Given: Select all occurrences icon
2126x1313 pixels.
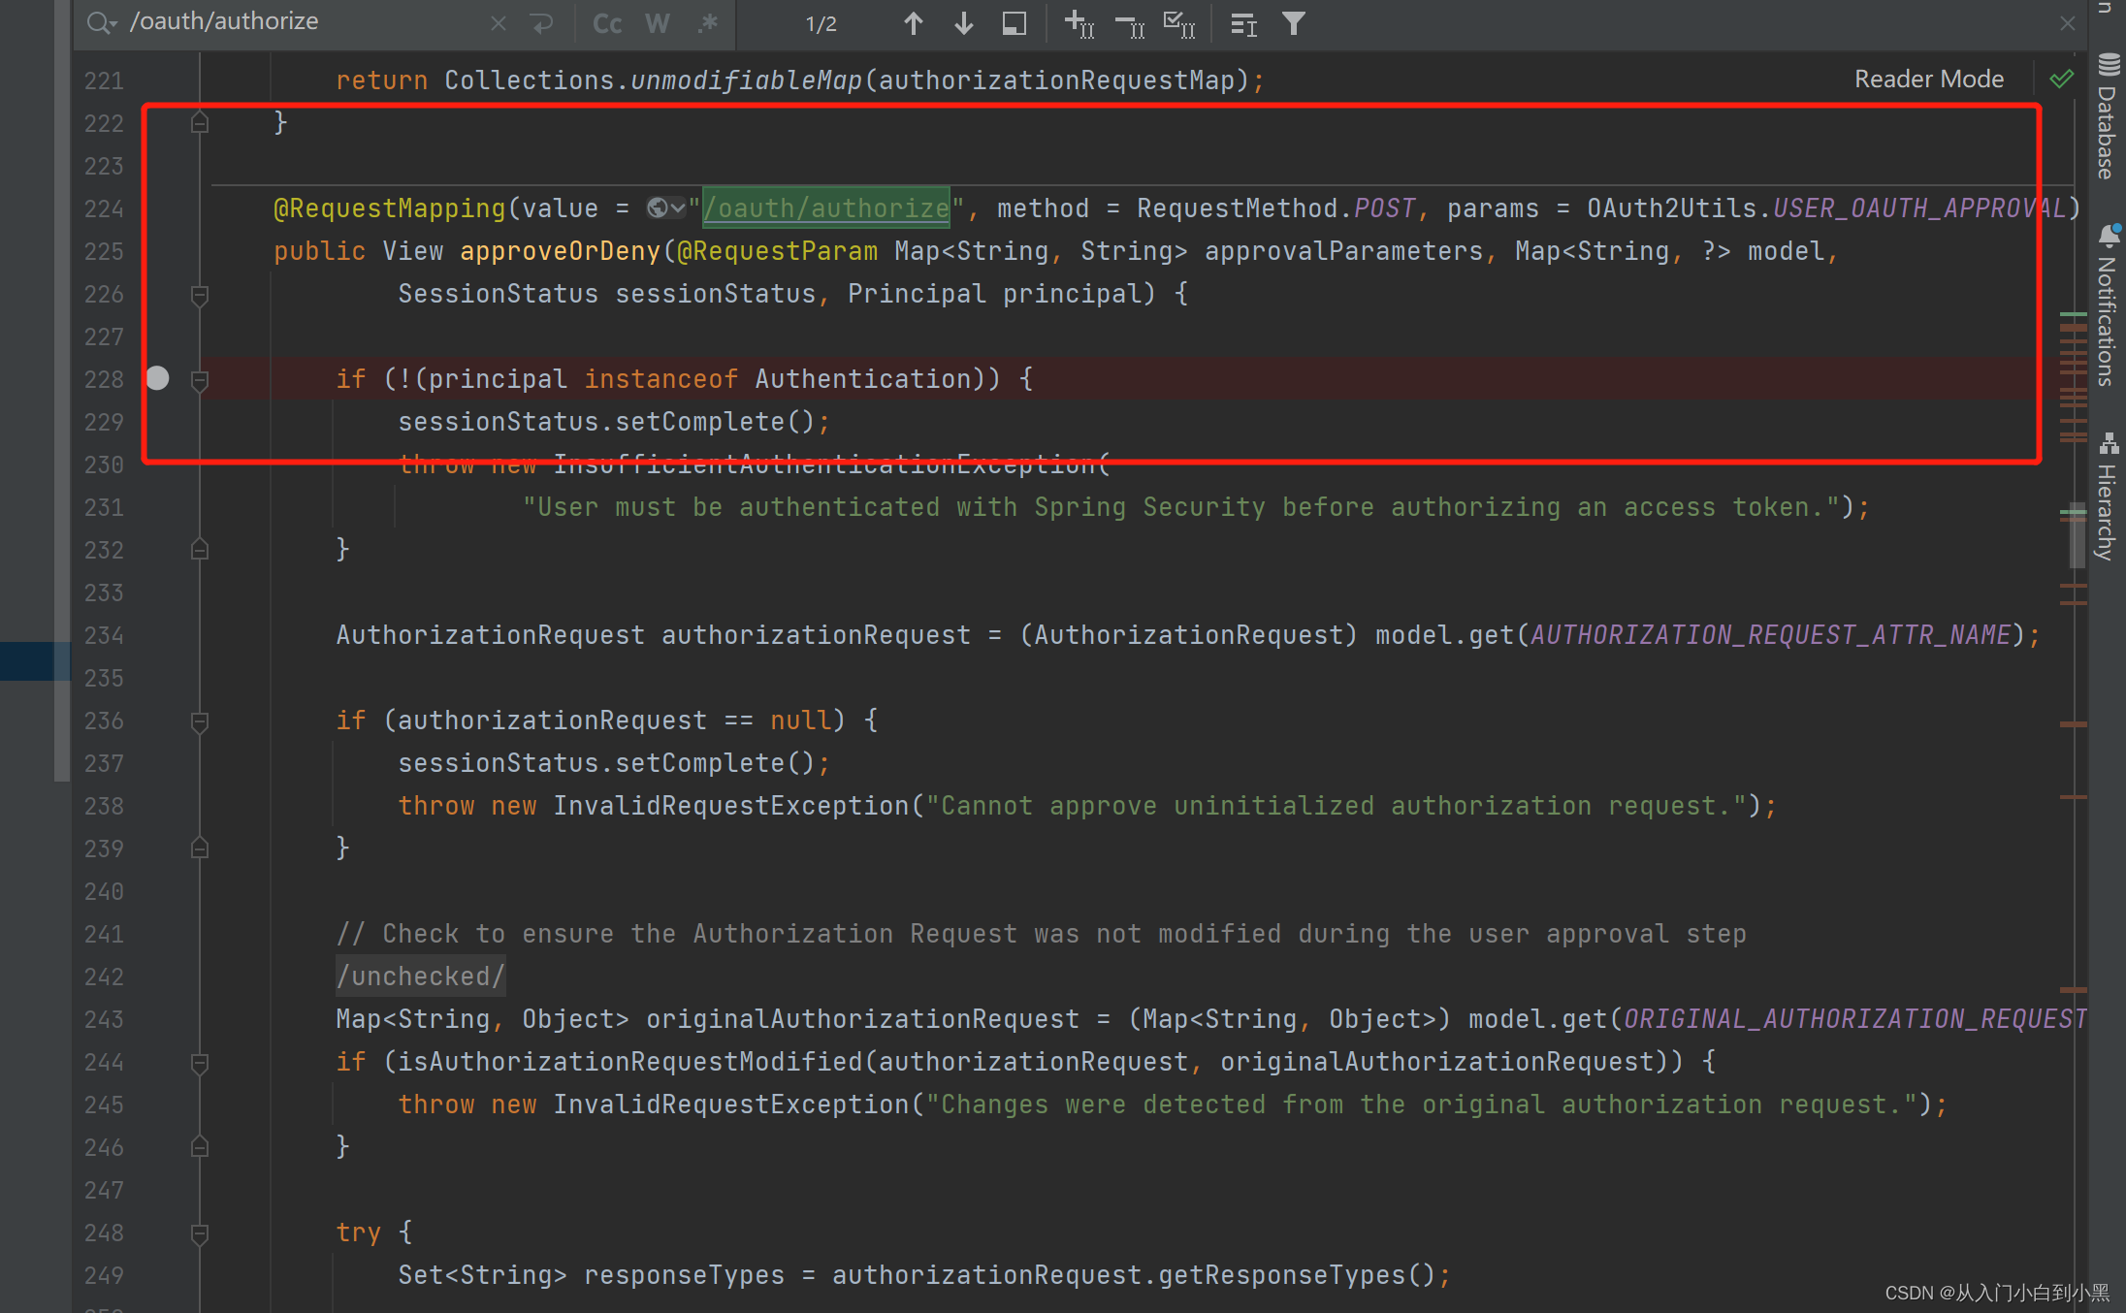Looking at the screenshot, I should (1179, 23).
